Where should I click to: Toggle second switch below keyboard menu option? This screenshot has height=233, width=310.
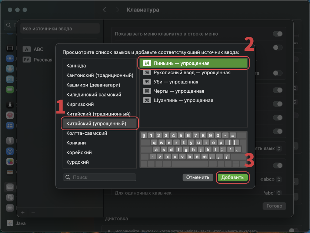(x=277, y=47)
